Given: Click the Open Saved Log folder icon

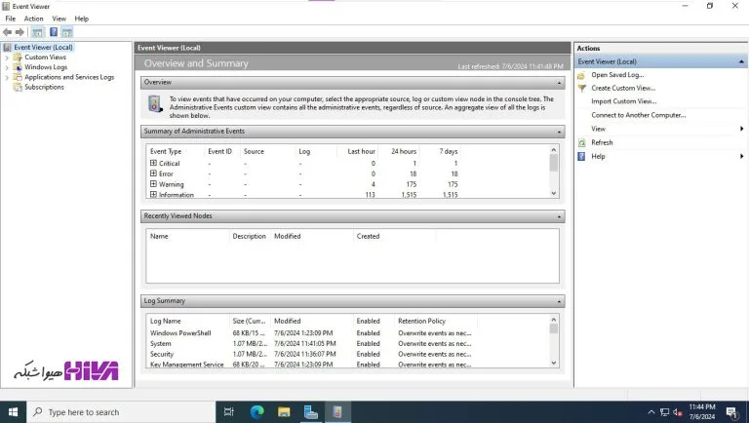Looking at the screenshot, I should click(581, 75).
